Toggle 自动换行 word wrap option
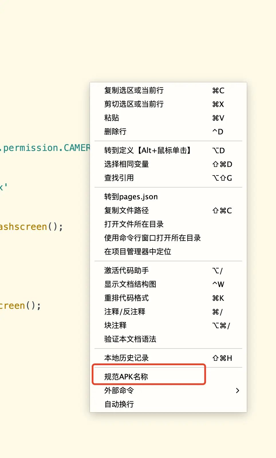 [119, 405]
